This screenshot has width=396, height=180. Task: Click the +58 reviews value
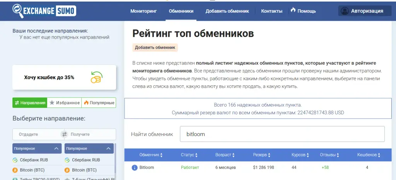pos(325,167)
